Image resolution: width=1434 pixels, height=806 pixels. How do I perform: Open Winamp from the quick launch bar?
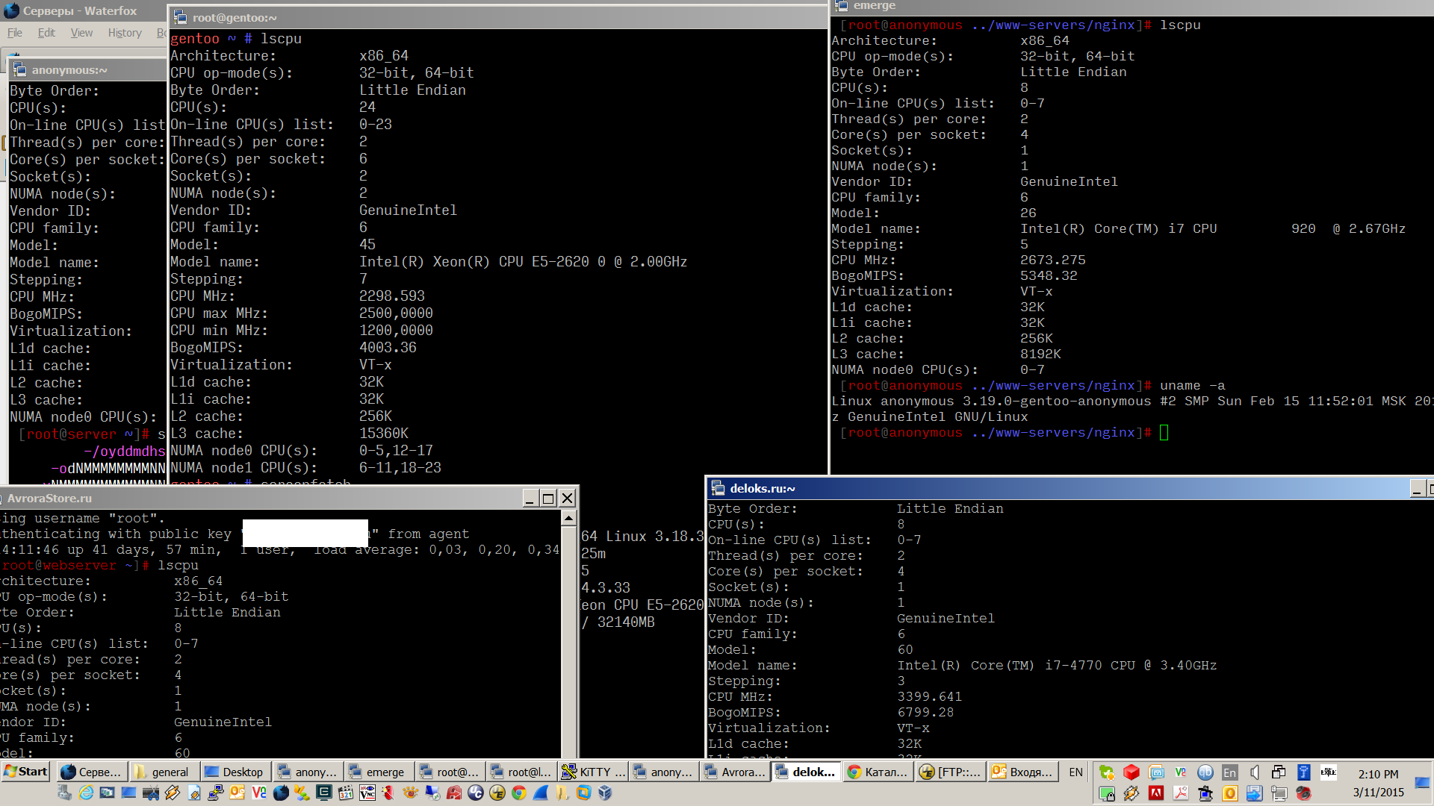172,793
